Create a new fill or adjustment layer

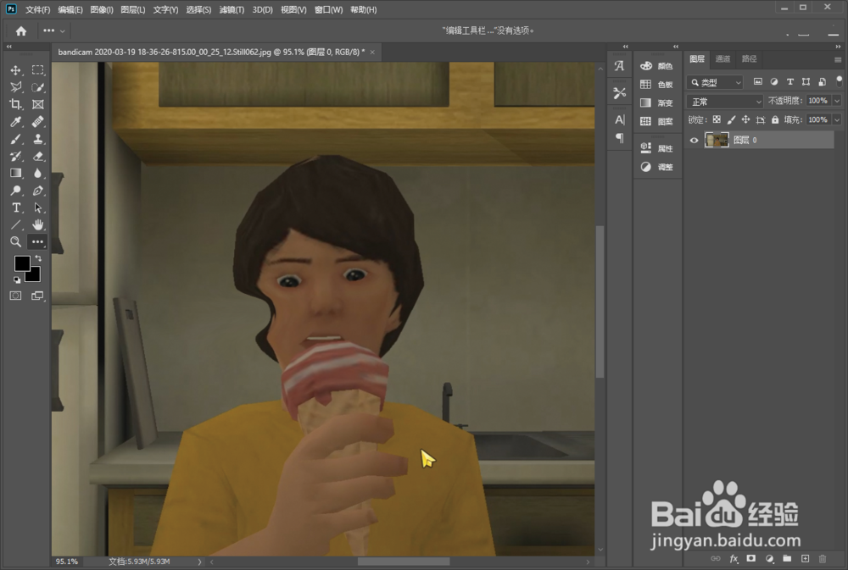coord(769,559)
